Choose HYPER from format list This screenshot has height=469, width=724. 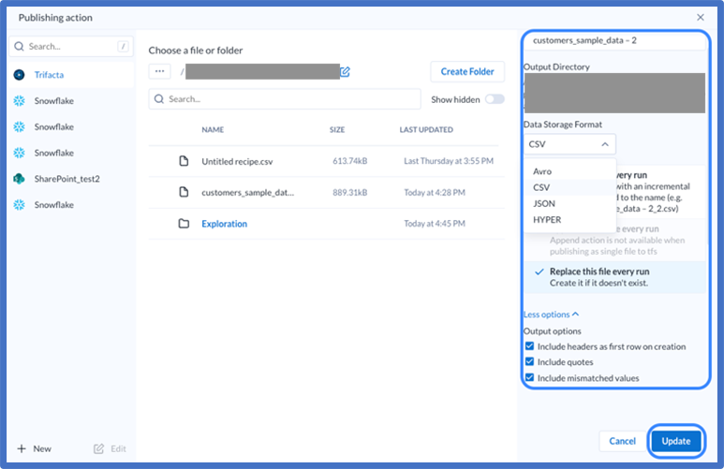coord(570,220)
